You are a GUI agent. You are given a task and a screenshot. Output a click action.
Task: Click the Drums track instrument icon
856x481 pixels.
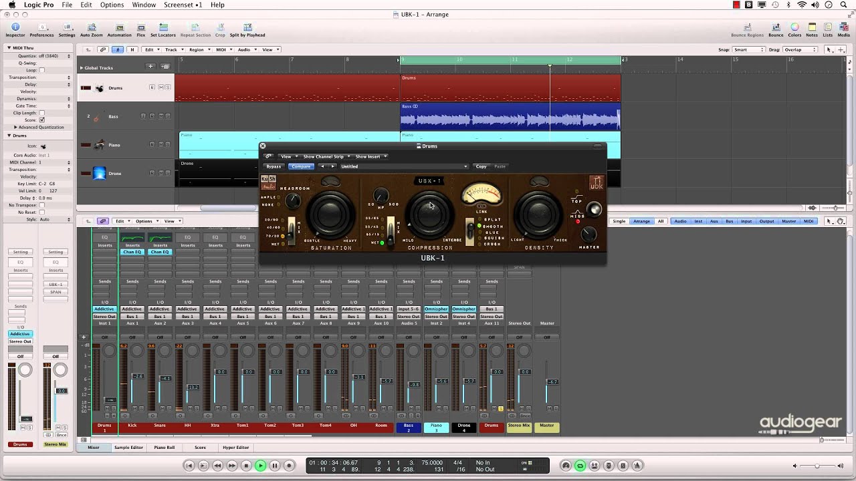click(x=100, y=88)
